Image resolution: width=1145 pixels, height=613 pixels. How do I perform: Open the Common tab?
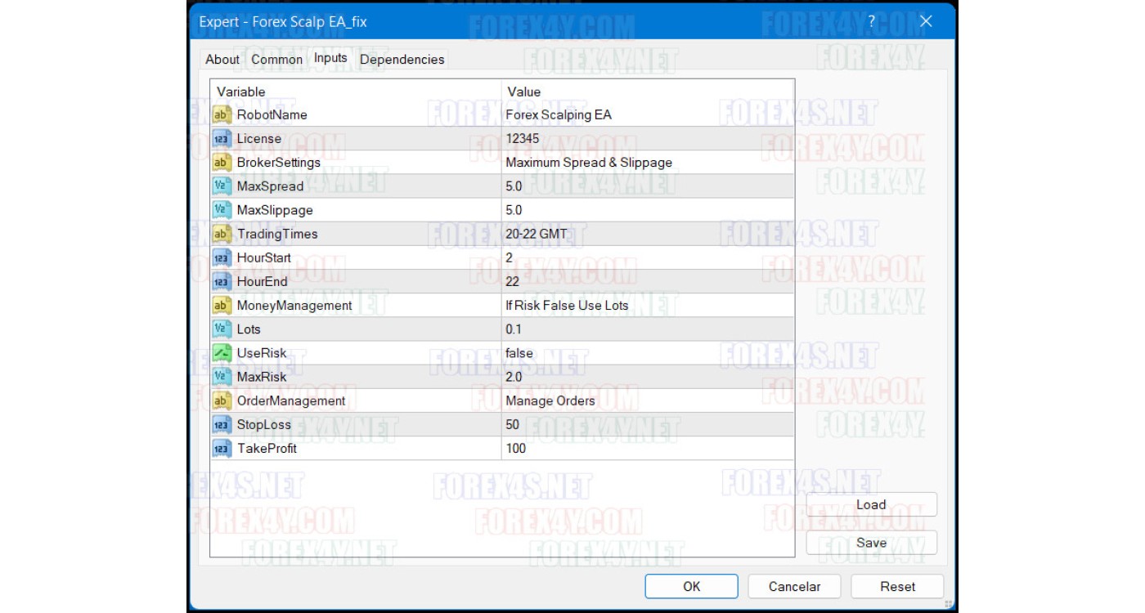[x=276, y=60]
